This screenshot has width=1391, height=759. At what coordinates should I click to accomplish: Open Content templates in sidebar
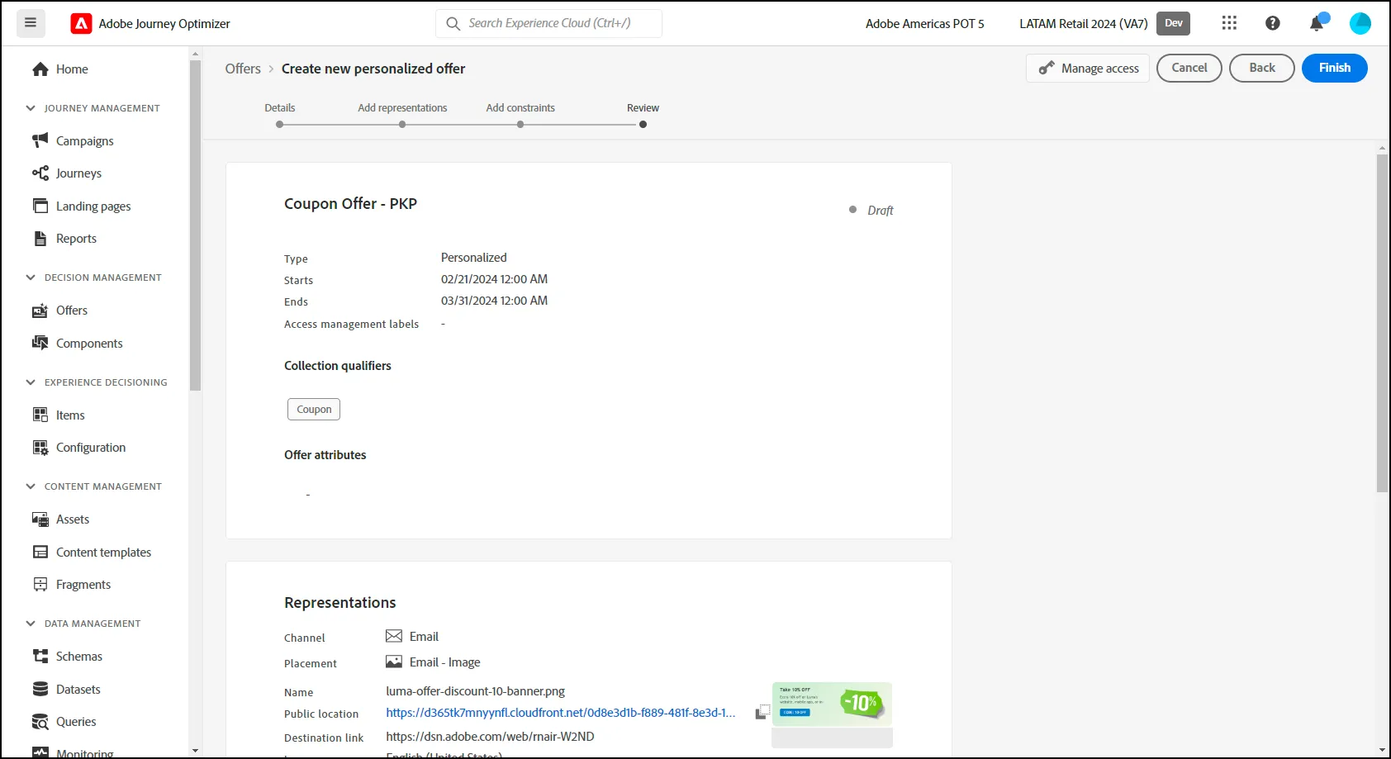[x=103, y=553]
